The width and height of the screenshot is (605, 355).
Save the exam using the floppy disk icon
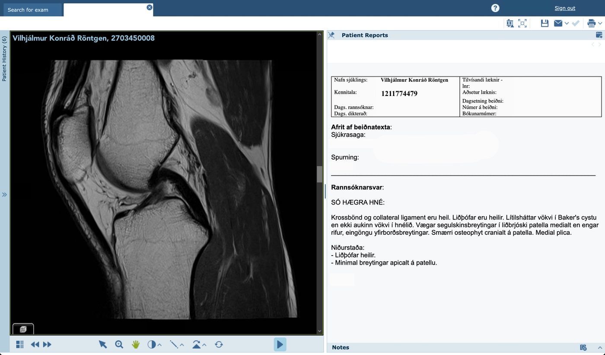click(544, 23)
